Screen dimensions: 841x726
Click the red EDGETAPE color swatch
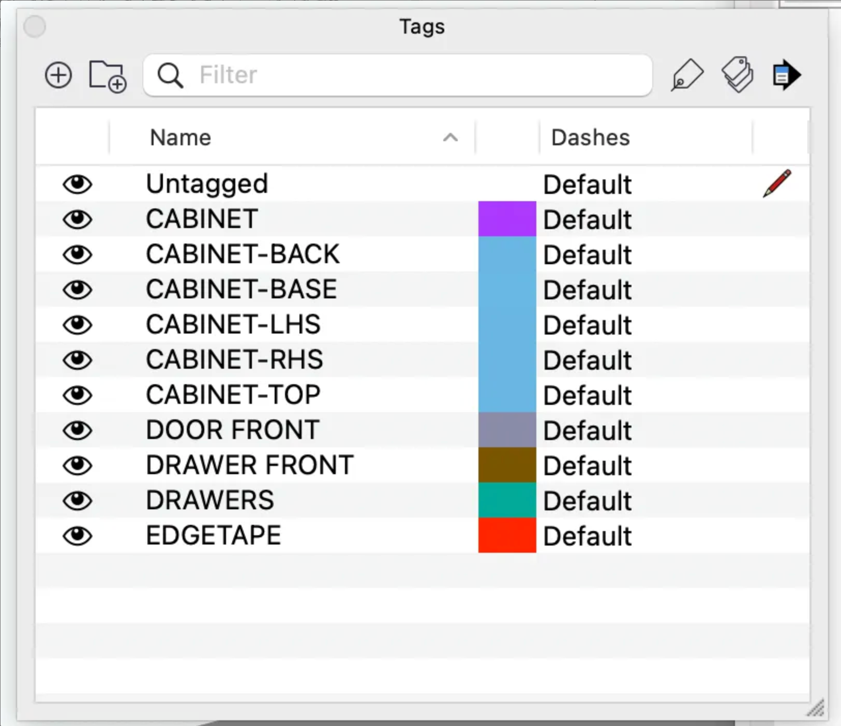pos(507,536)
